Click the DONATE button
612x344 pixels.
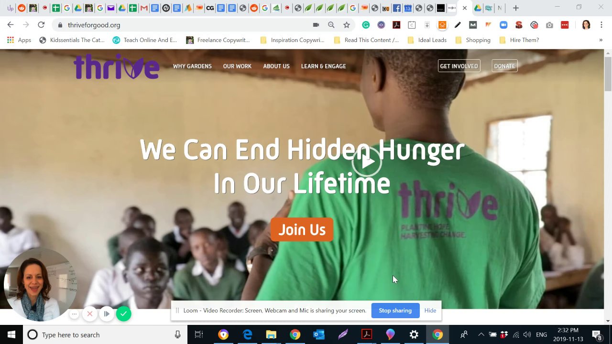[x=504, y=66]
